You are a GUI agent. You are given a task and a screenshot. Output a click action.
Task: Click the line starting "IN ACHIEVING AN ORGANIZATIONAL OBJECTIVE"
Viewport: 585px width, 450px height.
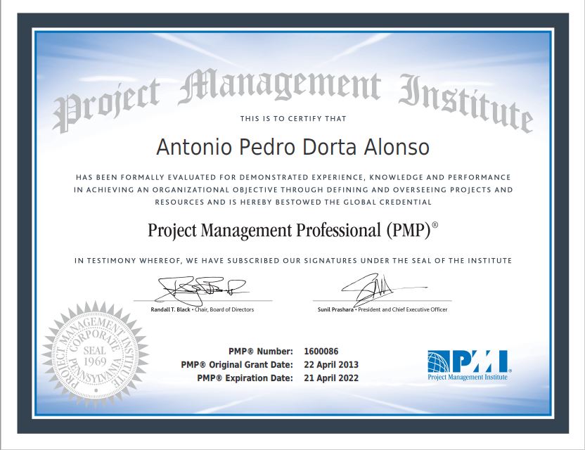click(x=293, y=190)
